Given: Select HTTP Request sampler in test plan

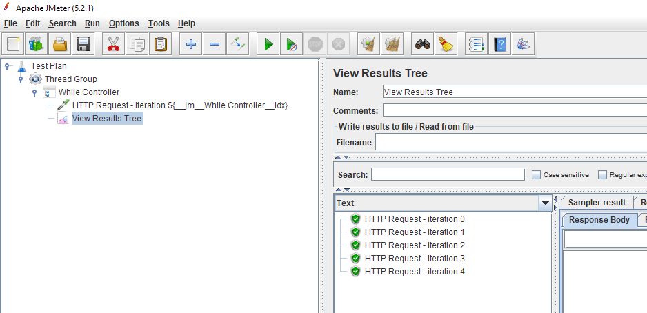Looking at the screenshot, I should point(180,105).
